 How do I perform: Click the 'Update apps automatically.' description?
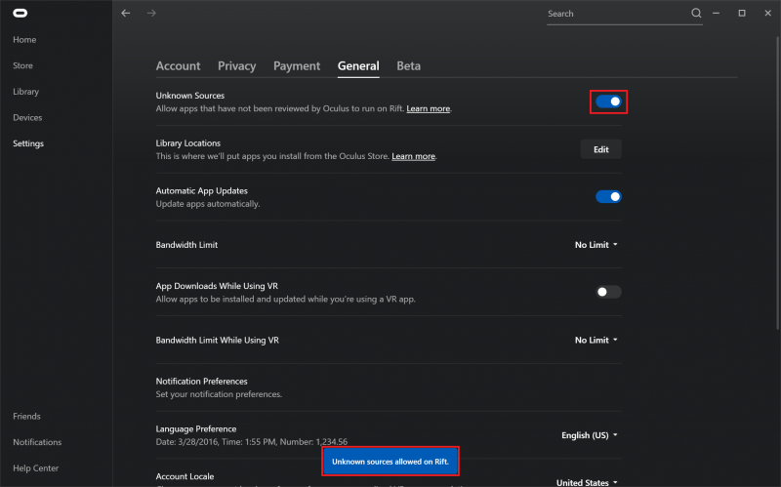[x=208, y=204]
